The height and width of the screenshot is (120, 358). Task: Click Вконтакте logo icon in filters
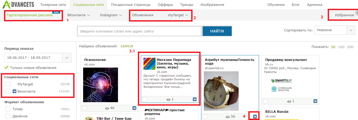tap(14, 91)
